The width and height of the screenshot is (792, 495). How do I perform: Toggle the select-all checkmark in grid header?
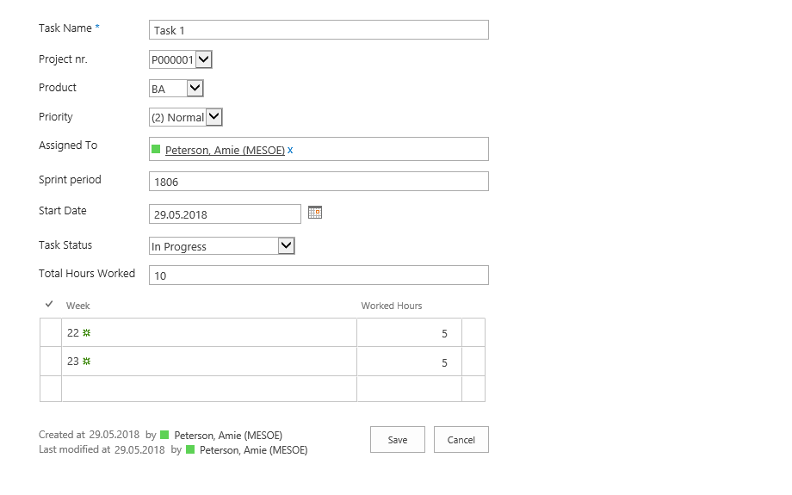49,305
